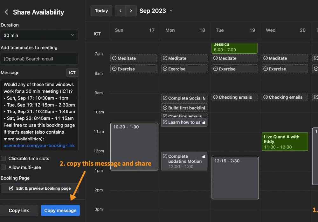
Task: Mark Sunday's Meditate task complete via check icon
Action: click(x=114, y=58)
